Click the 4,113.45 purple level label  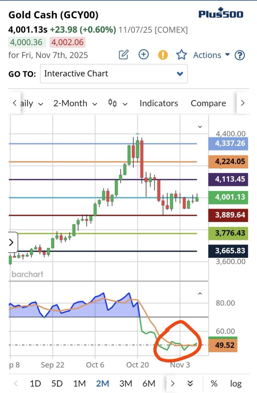[x=228, y=179]
